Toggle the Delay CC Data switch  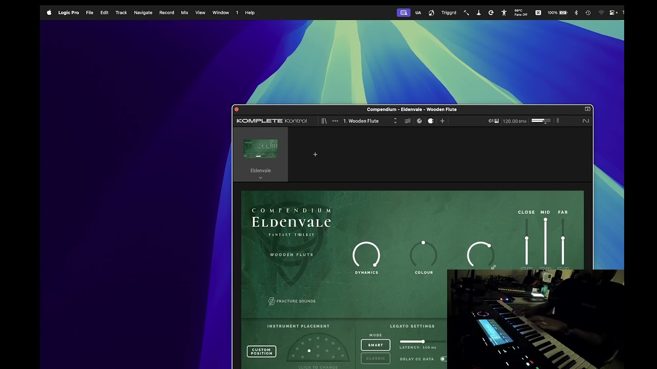click(443, 359)
